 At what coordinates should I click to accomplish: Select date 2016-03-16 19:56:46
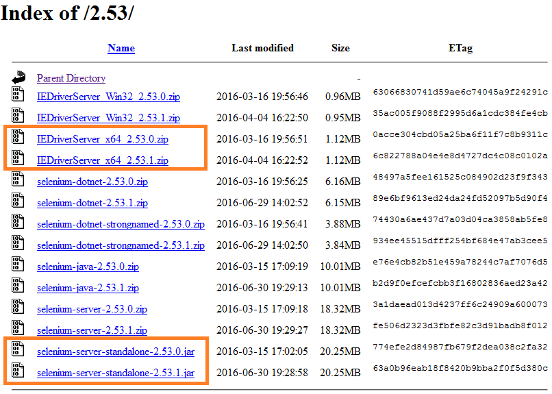pos(262,97)
